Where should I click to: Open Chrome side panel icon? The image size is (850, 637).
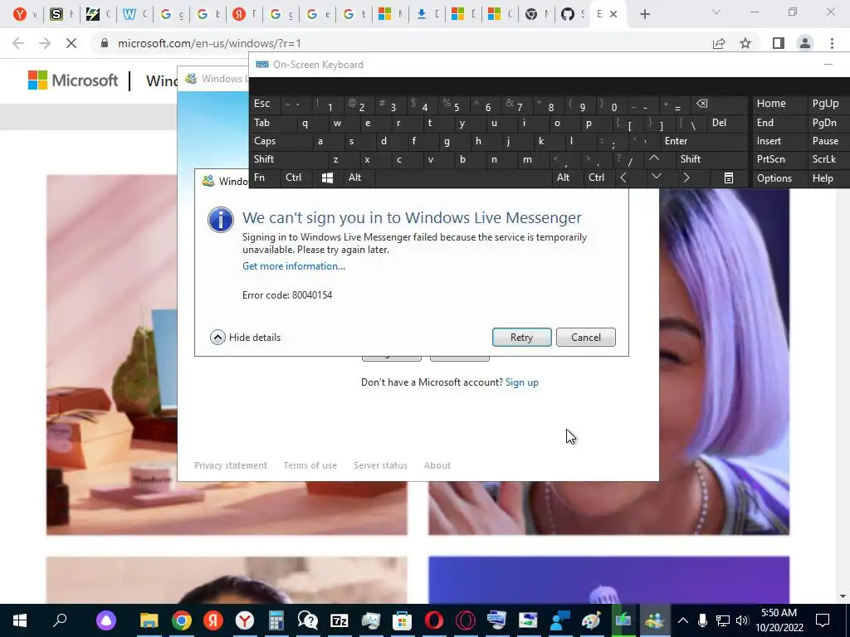point(779,43)
